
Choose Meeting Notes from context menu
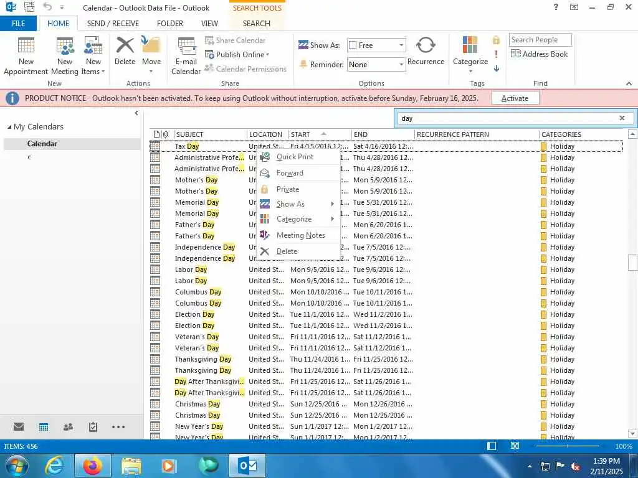[x=298, y=235]
